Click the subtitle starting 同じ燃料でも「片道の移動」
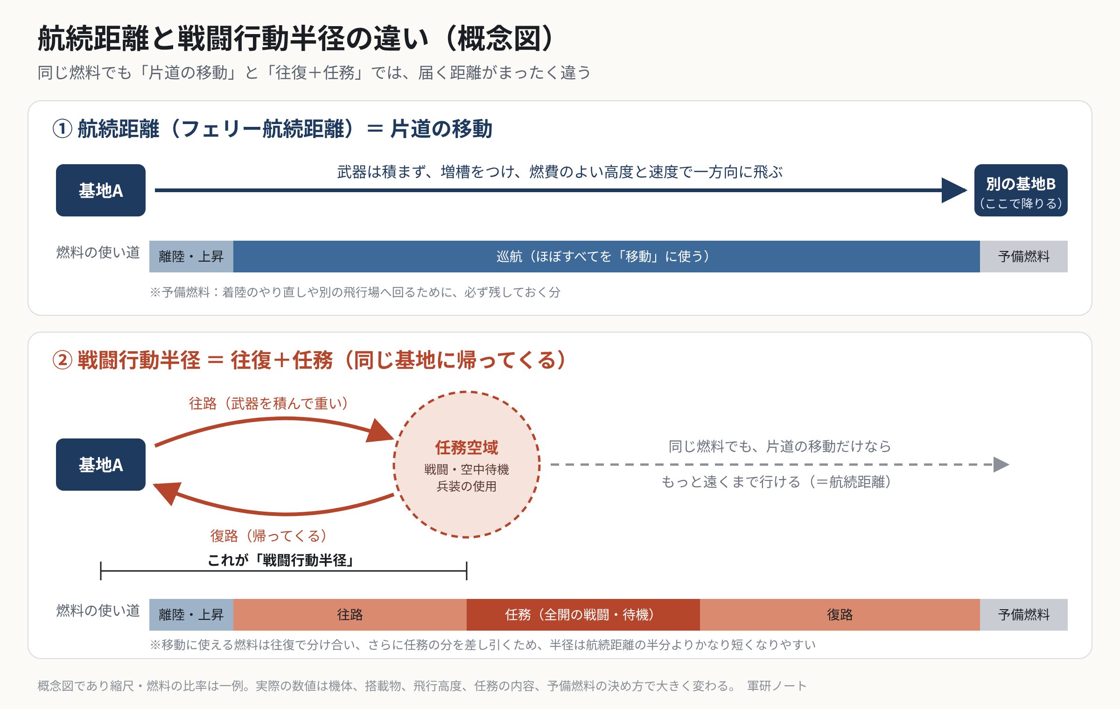This screenshot has height=709, width=1120. [314, 73]
